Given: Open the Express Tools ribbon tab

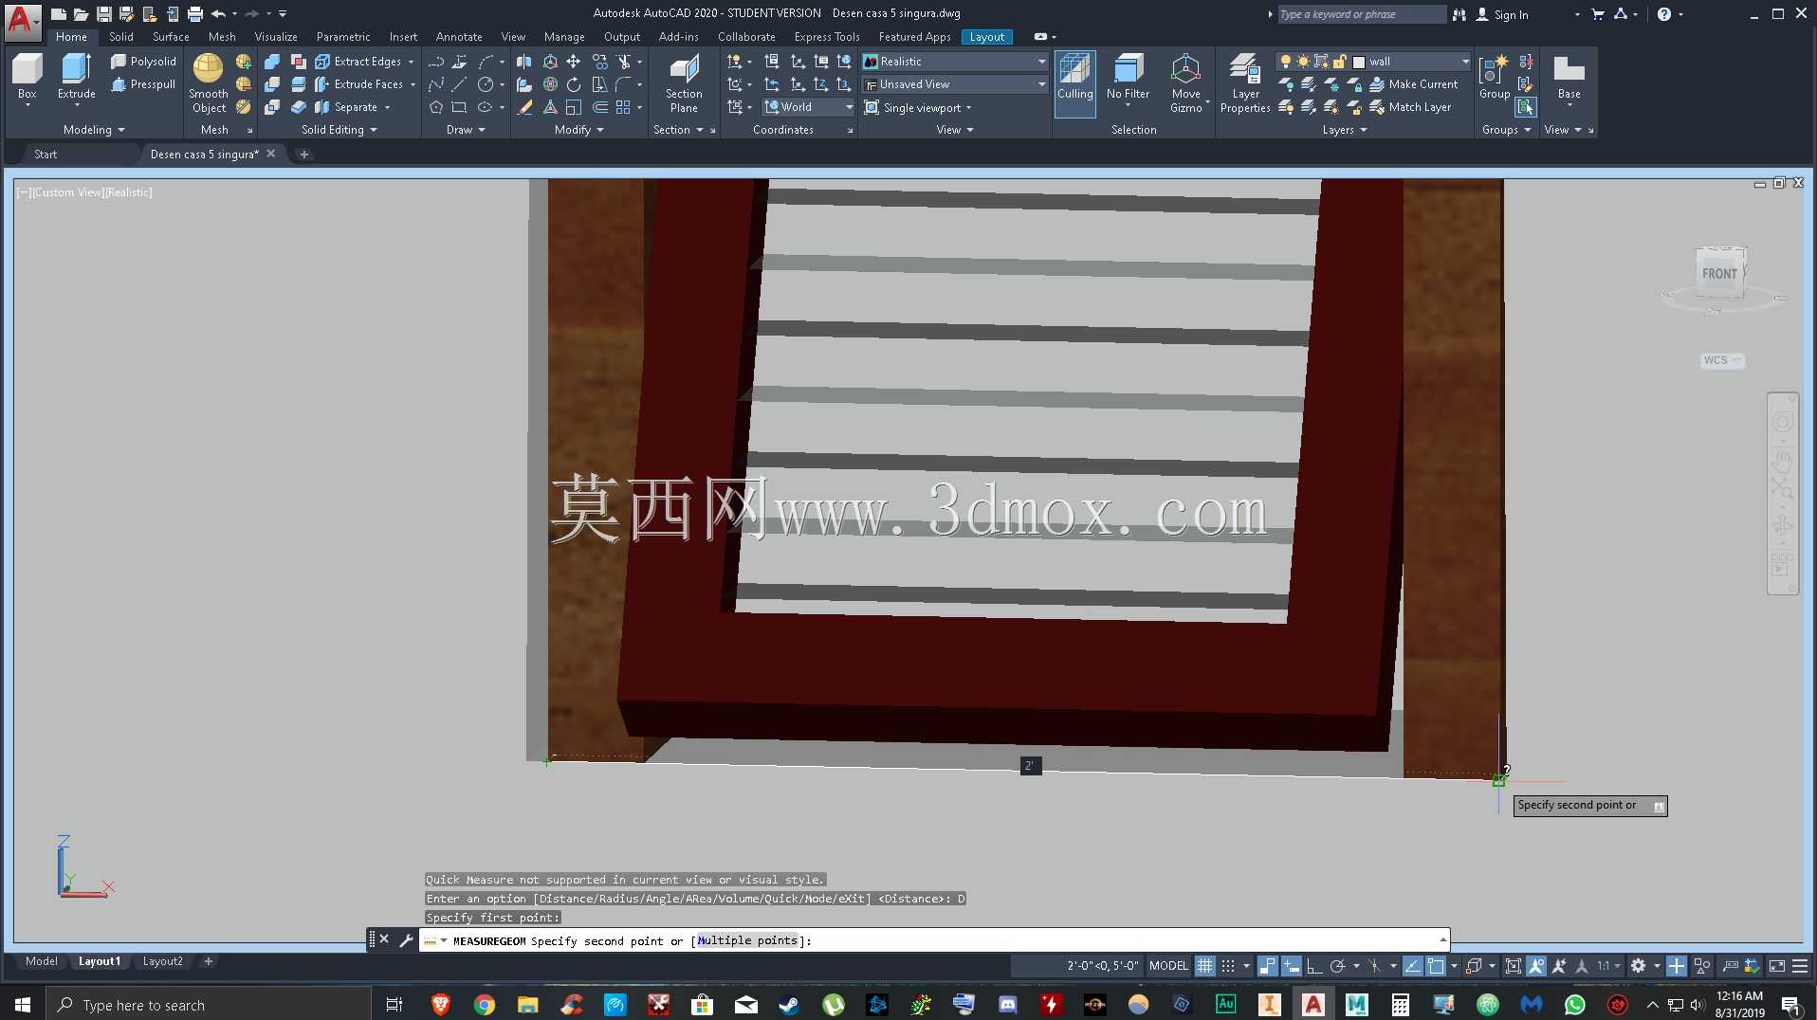Looking at the screenshot, I should coord(827,37).
